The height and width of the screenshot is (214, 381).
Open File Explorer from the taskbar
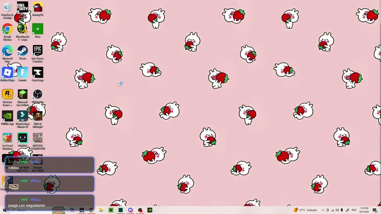(x=101, y=210)
